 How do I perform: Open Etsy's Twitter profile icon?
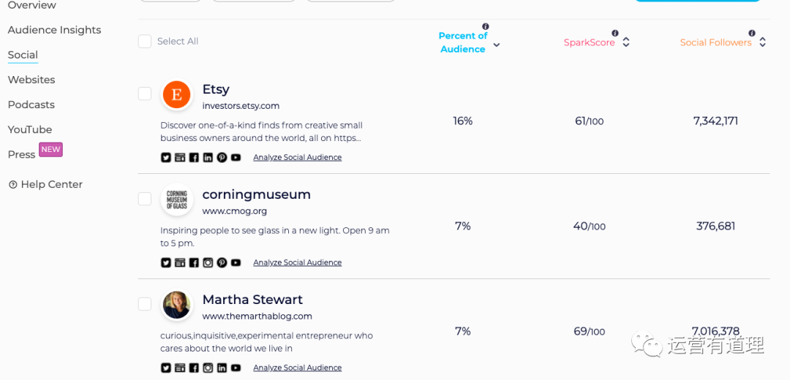166,157
